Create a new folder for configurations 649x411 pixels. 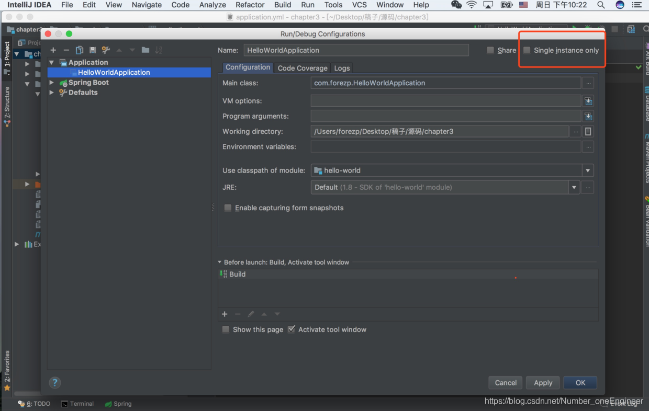146,50
